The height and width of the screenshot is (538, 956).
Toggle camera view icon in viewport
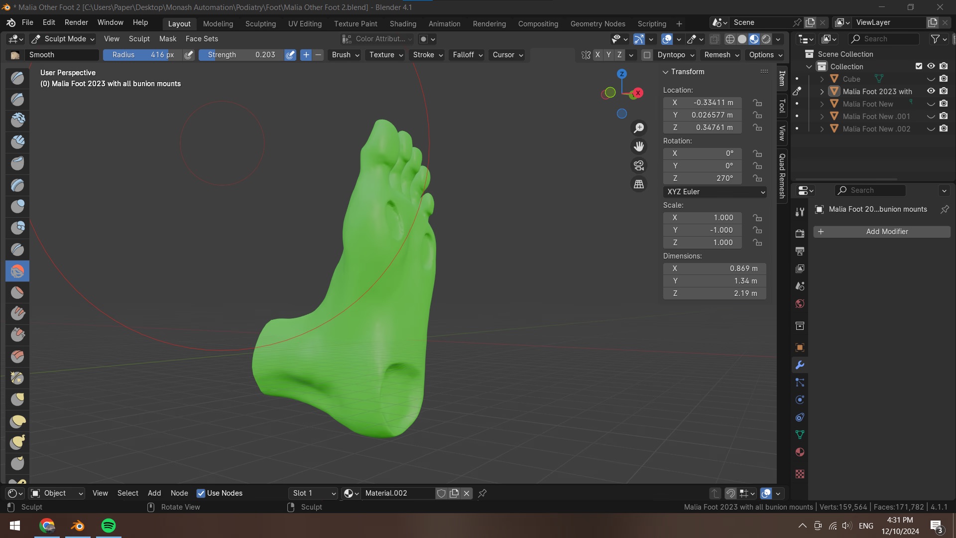coord(639,165)
